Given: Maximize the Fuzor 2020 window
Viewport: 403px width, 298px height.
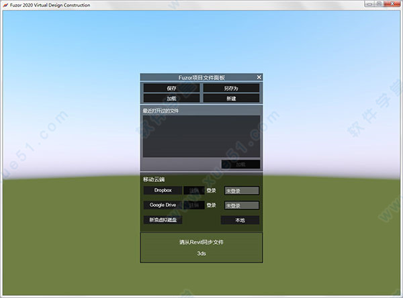Looking at the screenshot, I should [379, 4].
